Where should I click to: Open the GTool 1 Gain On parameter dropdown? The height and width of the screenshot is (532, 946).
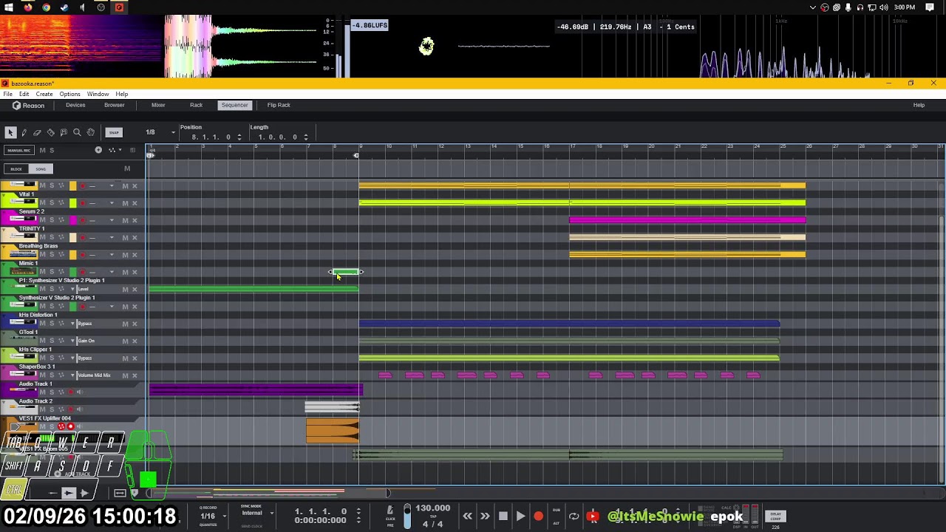73,341
